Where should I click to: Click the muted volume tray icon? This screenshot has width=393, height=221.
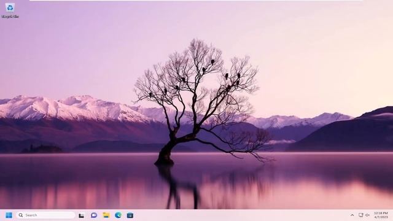(367, 215)
